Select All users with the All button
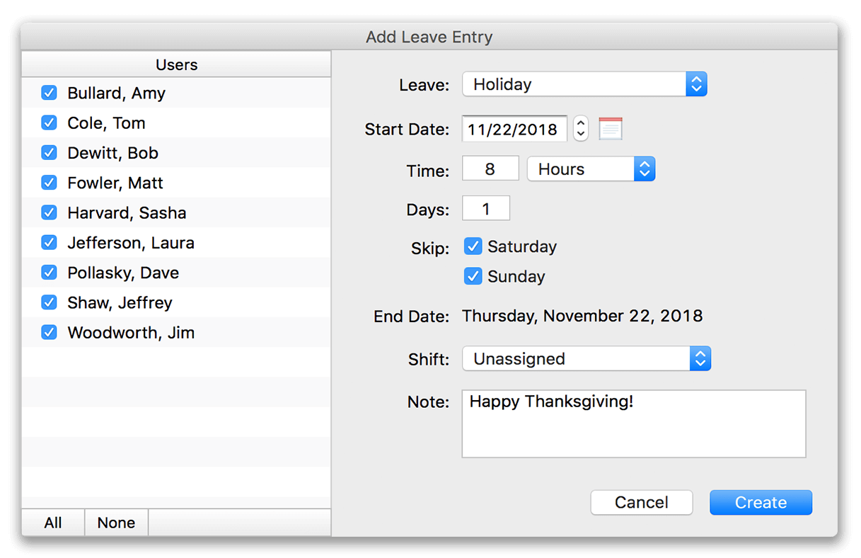Viewport: 861px width, 558px height. [52, 523]
